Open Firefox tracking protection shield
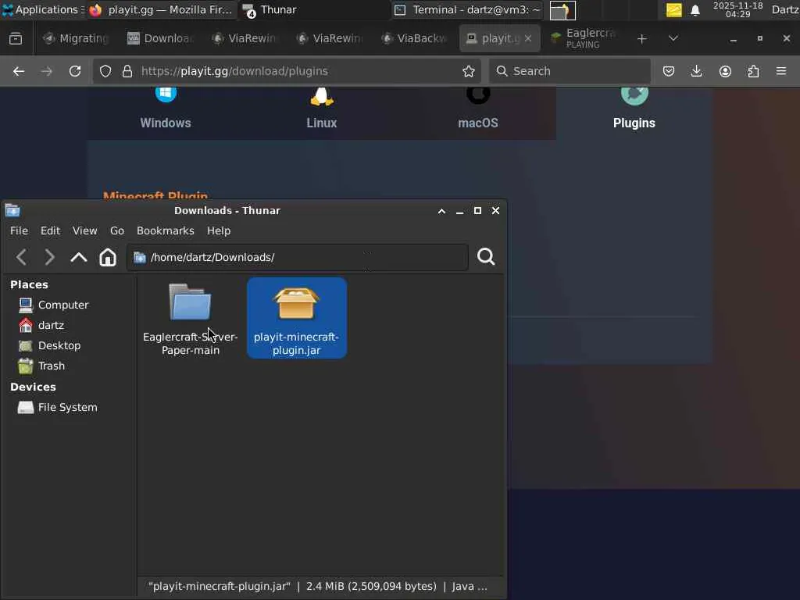This screenshot has height=600, width=800. [105, 71]
